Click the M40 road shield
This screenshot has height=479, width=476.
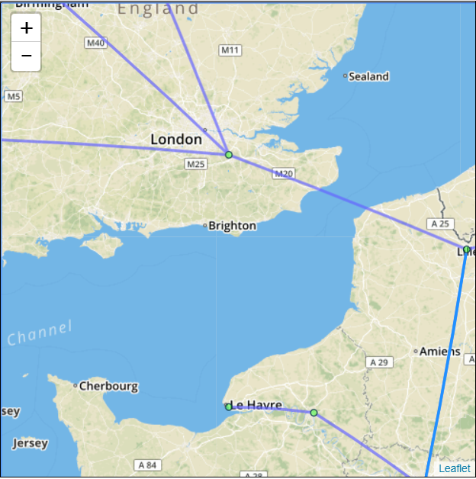pyautogui.click(x=95, y=43)
